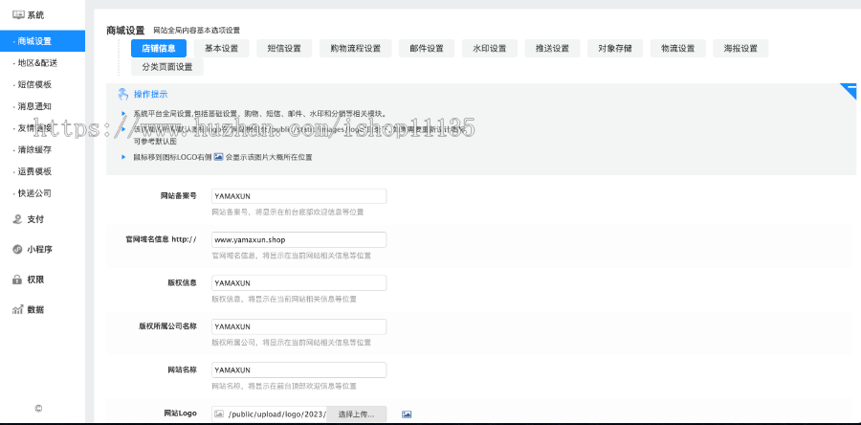Click picture icon in the LOGO tip line

[x=218, y=156]
